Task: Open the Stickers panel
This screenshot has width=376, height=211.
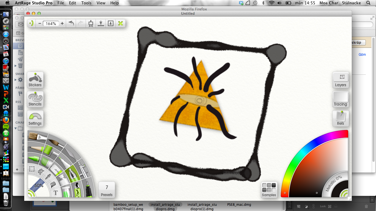Action: [x=35, y=80]
